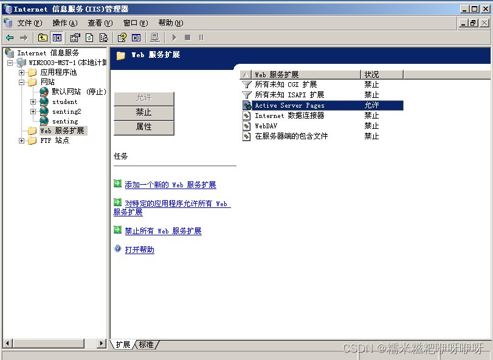493x360 pixels.
Task: Toggle the Show/Hide Action Pane icon
Action: click(136, 38)
